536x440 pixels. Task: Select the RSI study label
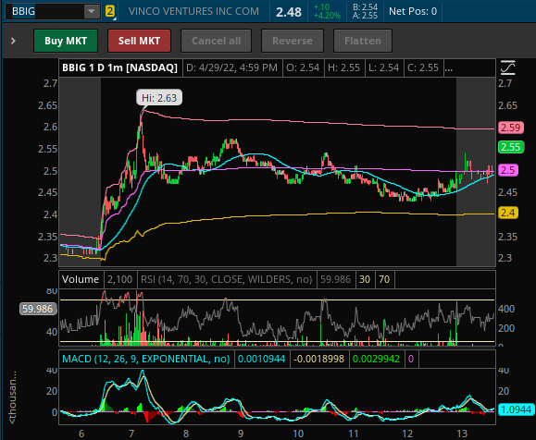point(226,279)
